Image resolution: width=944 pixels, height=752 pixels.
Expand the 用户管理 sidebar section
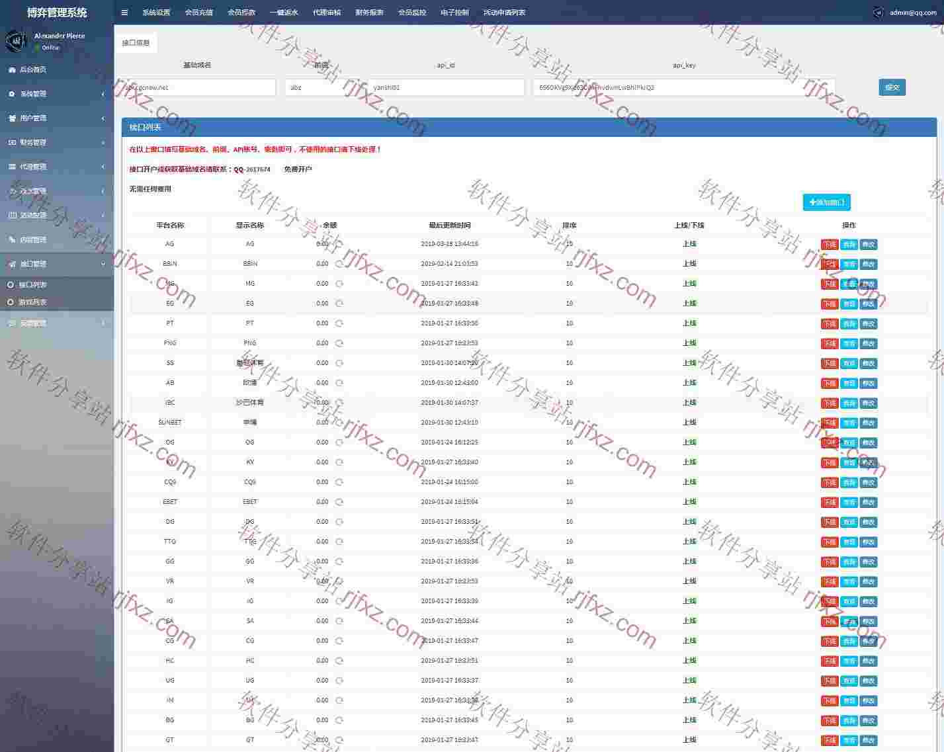pyautogui.click(x=57, y=118)
